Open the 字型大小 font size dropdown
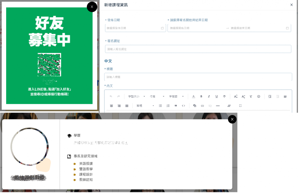 click(137, 96)
